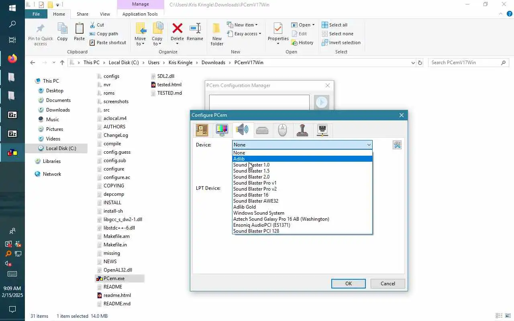Click Cut in the ribbon
The height and width of the screenshot is (321, 514).
pyautogui.click(x=97, y=25)
